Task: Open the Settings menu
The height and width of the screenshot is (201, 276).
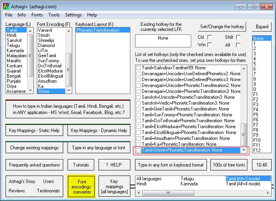Action: point(73,15)
